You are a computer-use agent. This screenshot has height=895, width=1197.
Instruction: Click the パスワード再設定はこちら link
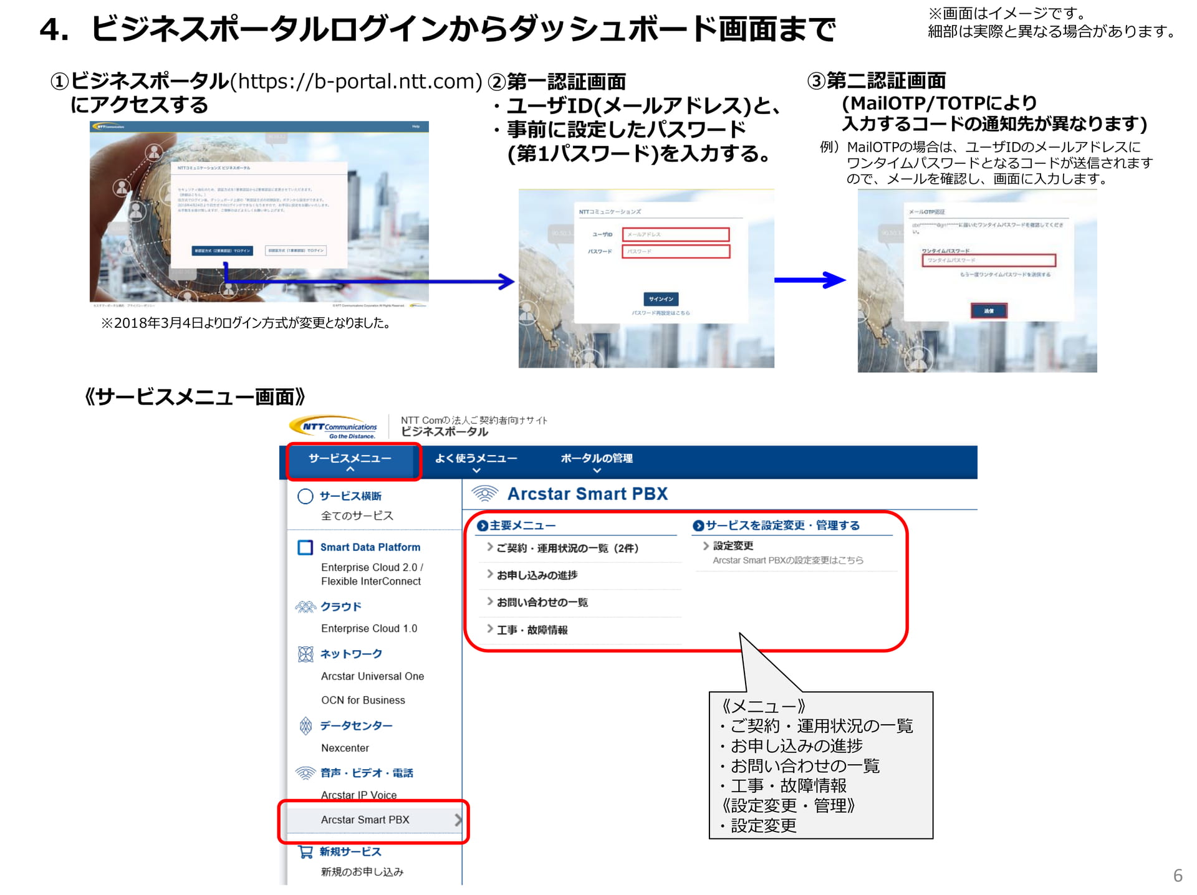click(661, 313)
